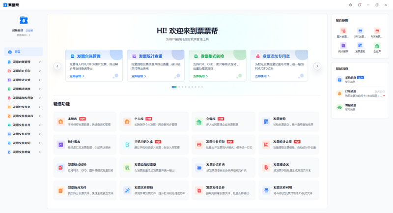Screen dimensions: 393x213
Task: Click the 发票文件合并 icon in 精选功能
Action: [199, 190]
